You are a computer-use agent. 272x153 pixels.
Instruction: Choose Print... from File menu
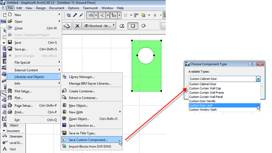34,112
